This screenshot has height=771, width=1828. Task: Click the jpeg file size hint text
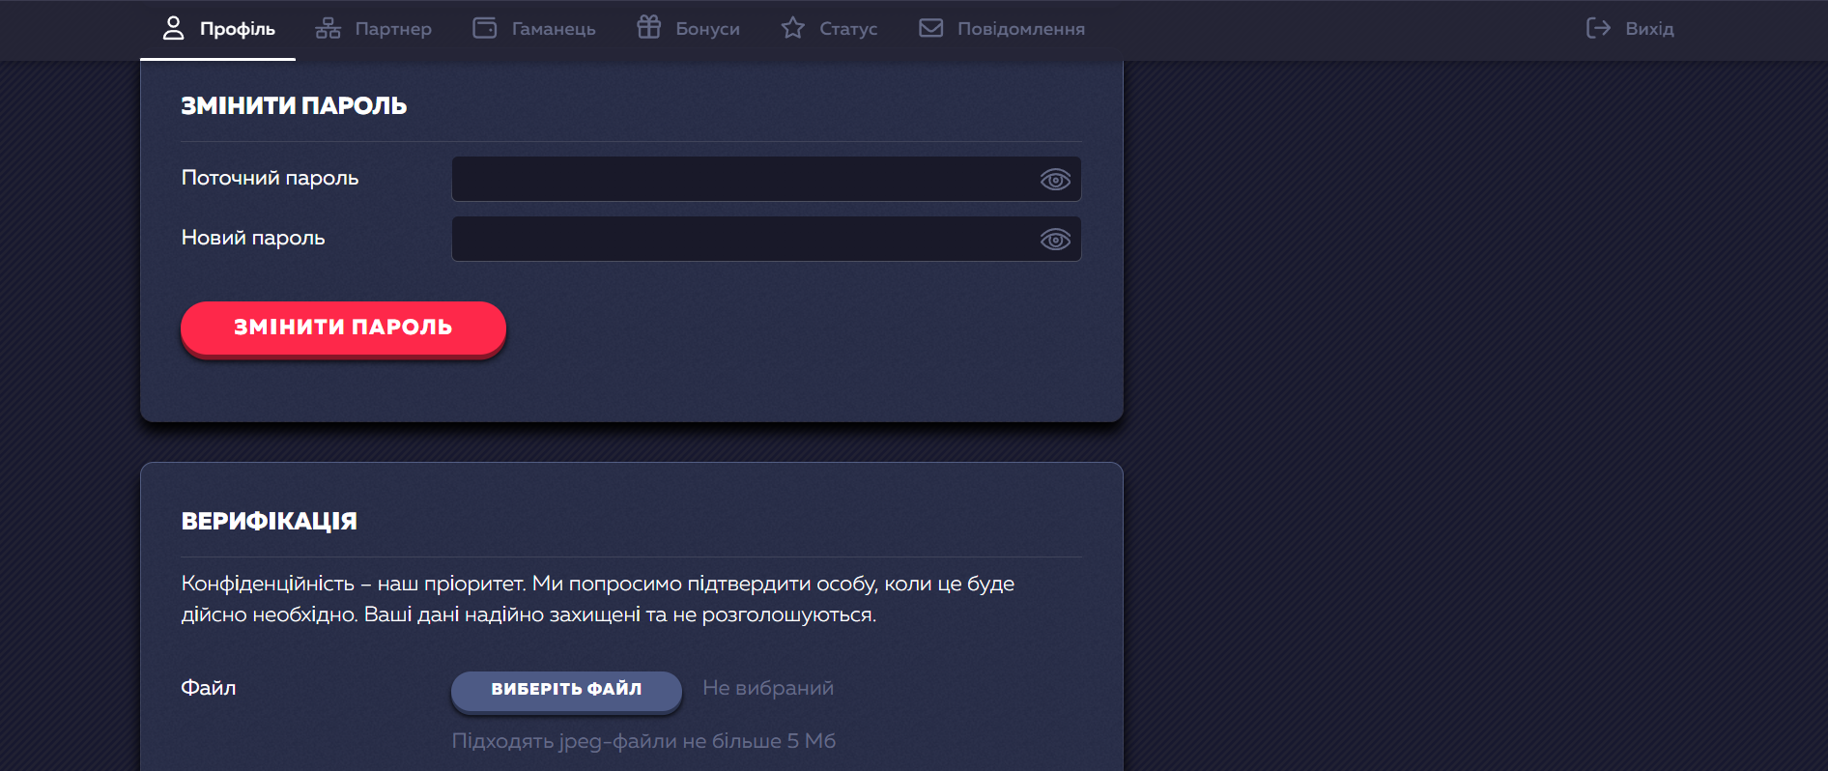click(x=643, y=741)
